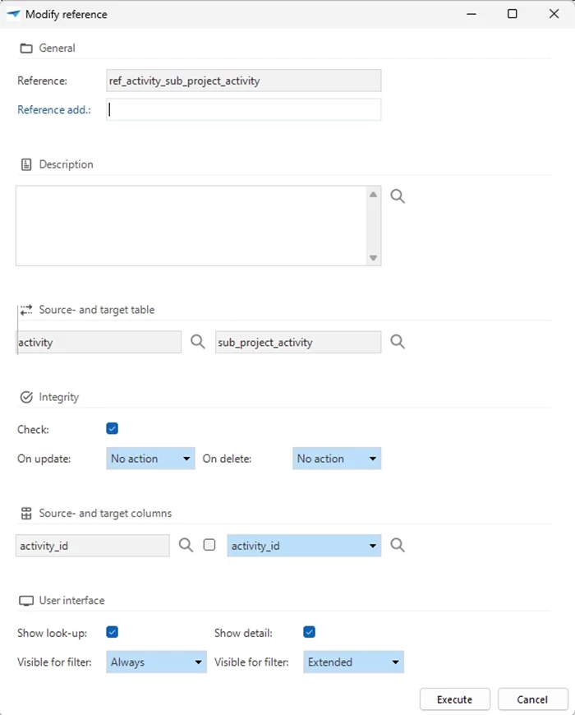Click the General section folder icon
575x715 pixels.
(x=26, y=48)
